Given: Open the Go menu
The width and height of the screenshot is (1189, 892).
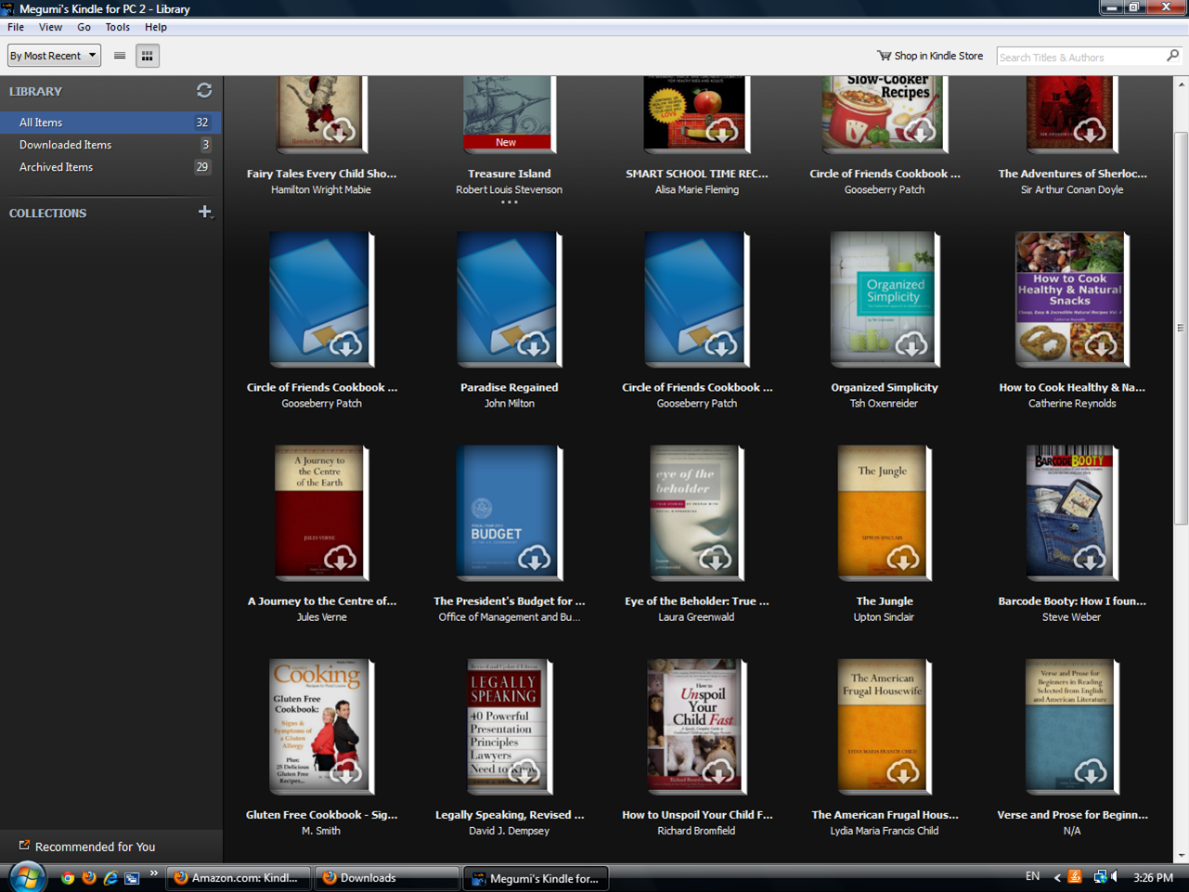Looking at the screenshot, I should coord(84,27).
